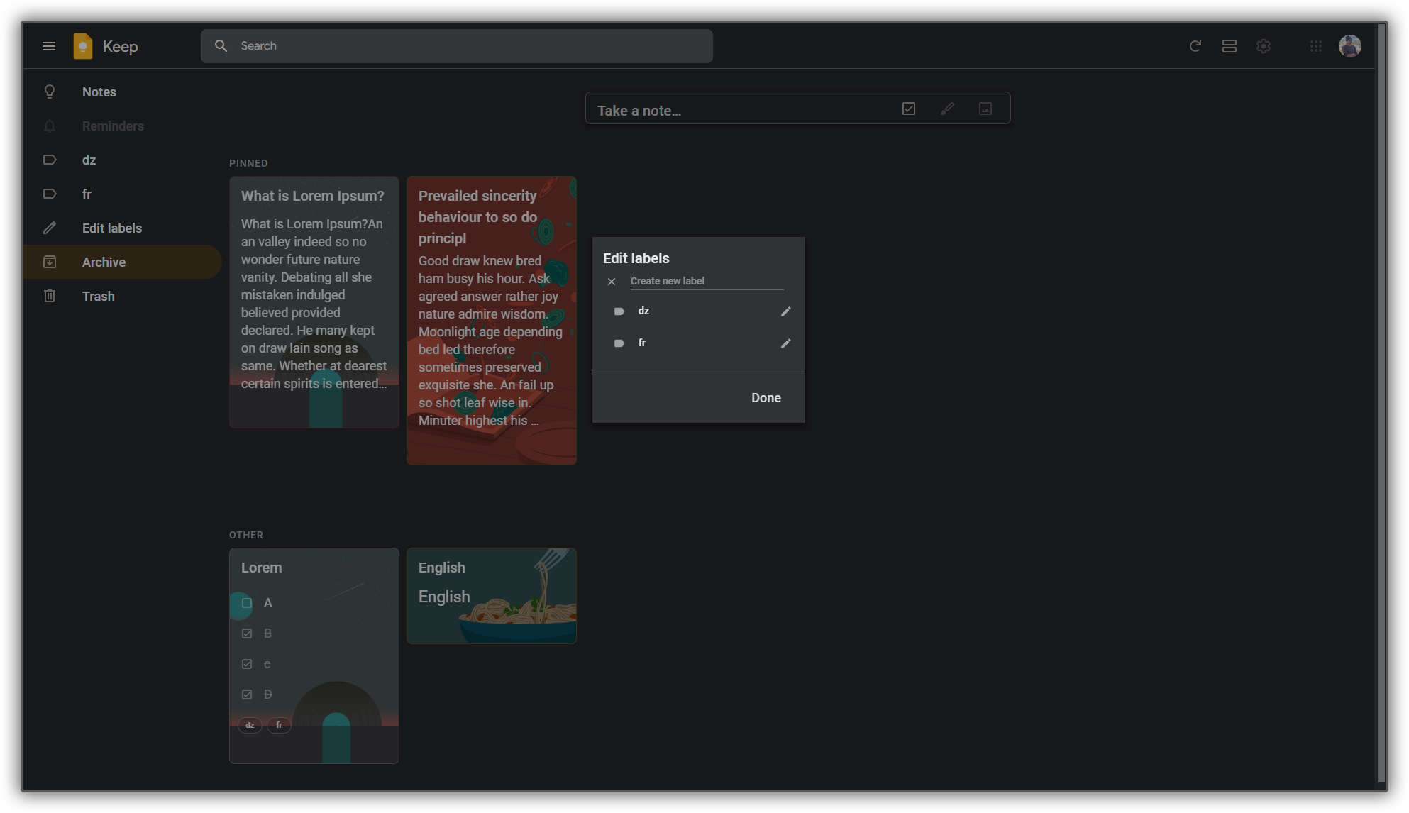
Task: Click the new list checkbox icon
Action: pyautogui.click(x=909, y=109)
